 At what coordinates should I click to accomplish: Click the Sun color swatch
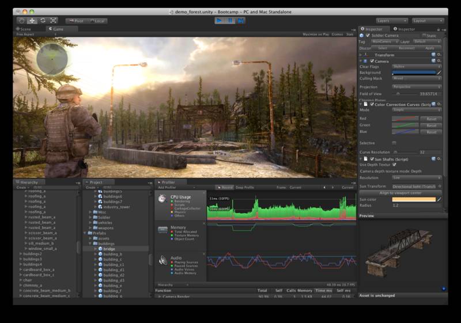414,199
